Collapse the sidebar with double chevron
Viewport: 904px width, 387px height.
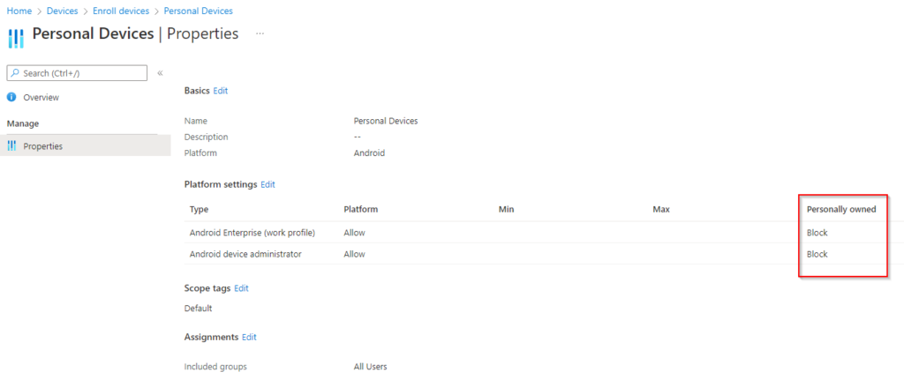[x=160, y=73]
